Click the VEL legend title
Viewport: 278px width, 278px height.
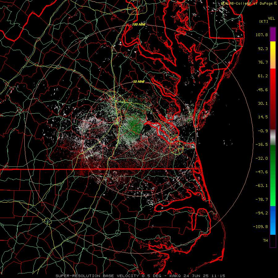[271, 19]
